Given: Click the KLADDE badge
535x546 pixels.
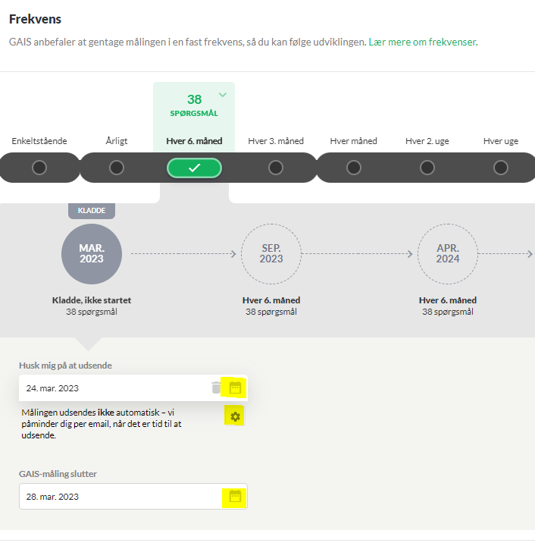Looking at the screenshot, I should point(92,211).
